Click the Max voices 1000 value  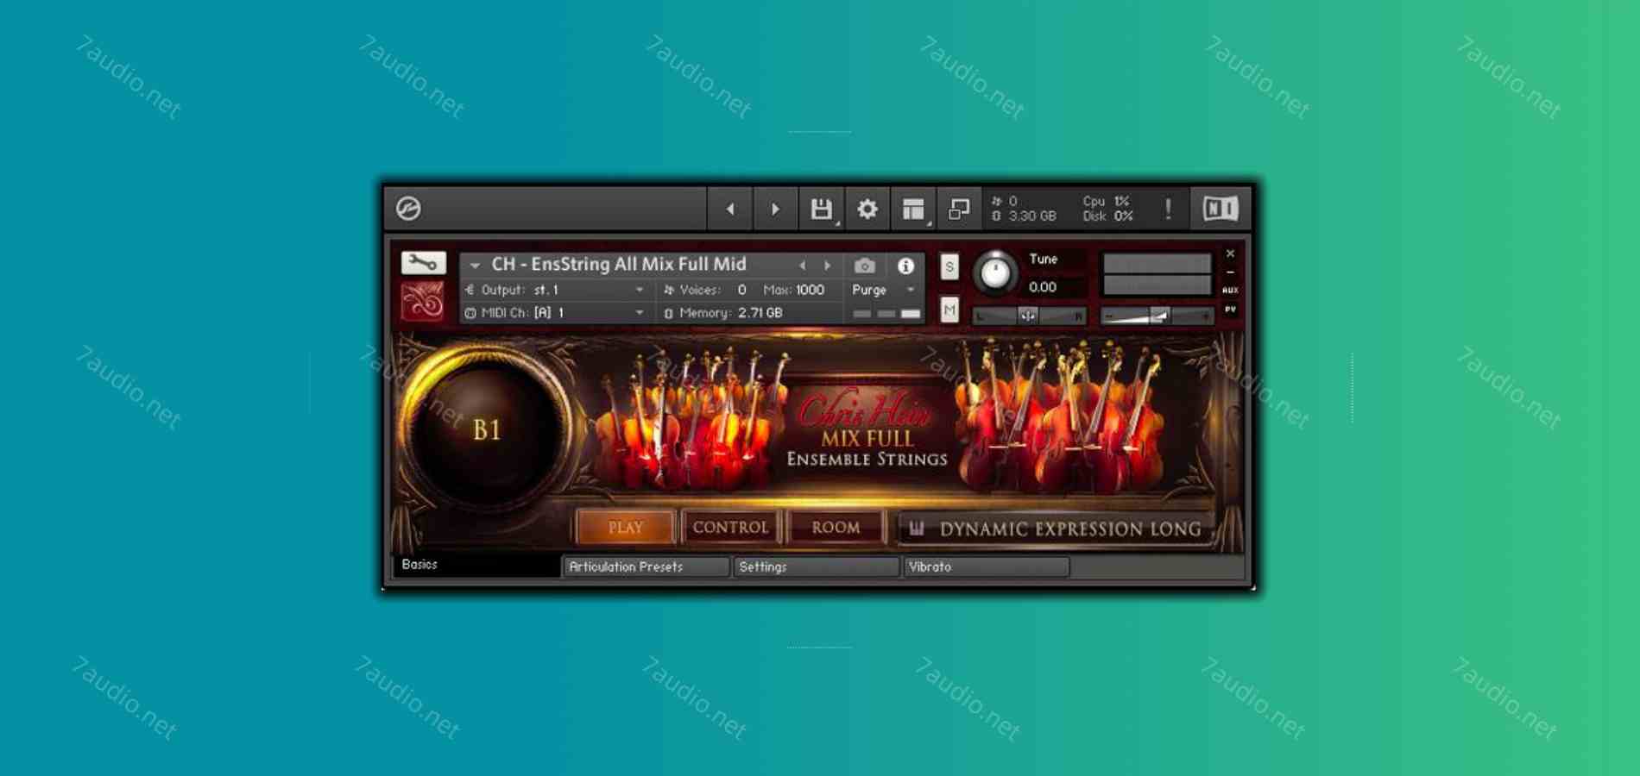(810, 290)
